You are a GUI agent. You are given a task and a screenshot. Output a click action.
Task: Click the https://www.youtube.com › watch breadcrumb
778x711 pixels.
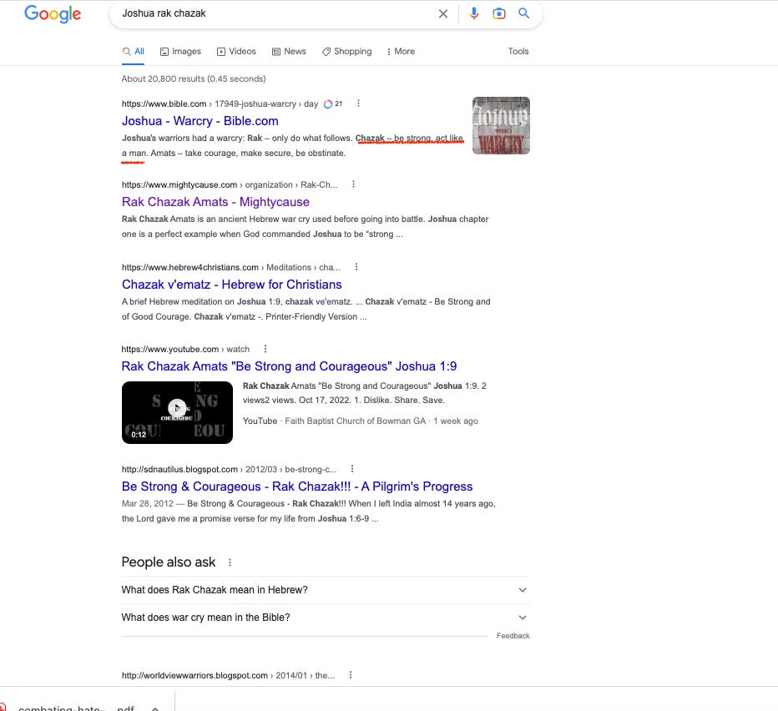click(185, 349)
